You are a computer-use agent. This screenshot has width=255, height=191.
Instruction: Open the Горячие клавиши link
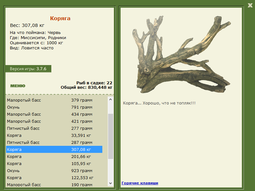(140, 183)
